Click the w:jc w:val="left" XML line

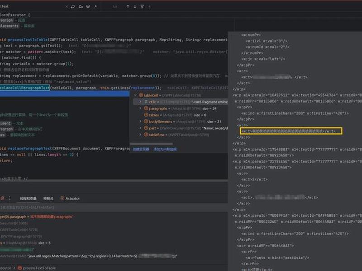coord(263,59)
